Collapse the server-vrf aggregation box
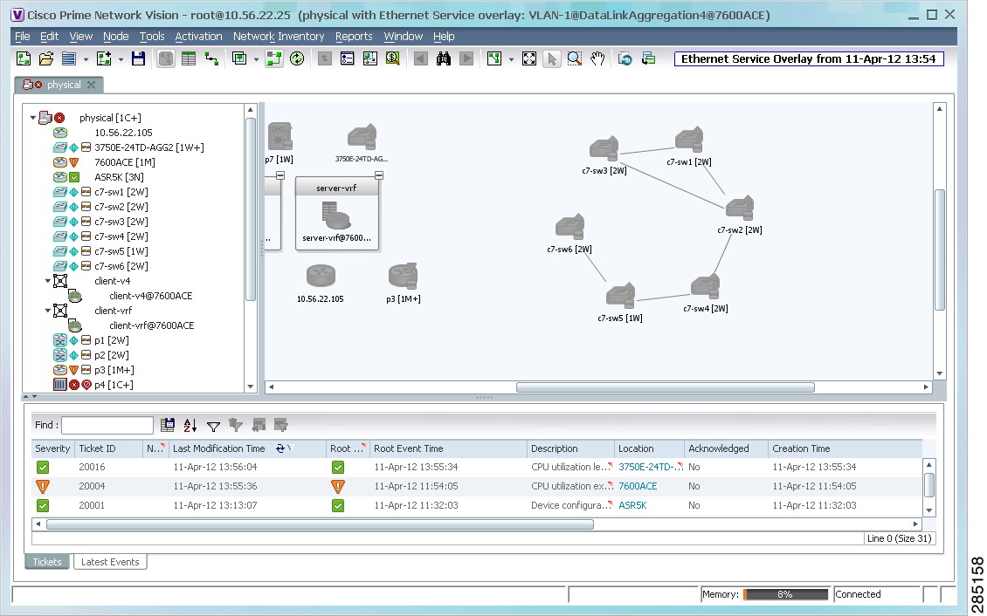This screenshot has width=987, height=616. click(x=379, y=175)
